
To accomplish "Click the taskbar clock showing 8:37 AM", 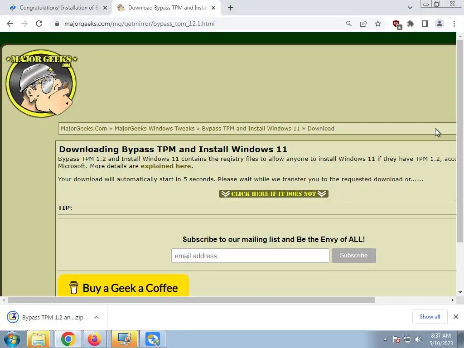I will pyautogui.click(x=441, y=339).
